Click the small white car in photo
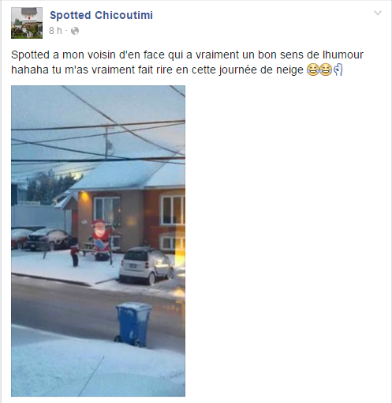The width and height of the screenshot is (392, 403). [147, 266]
